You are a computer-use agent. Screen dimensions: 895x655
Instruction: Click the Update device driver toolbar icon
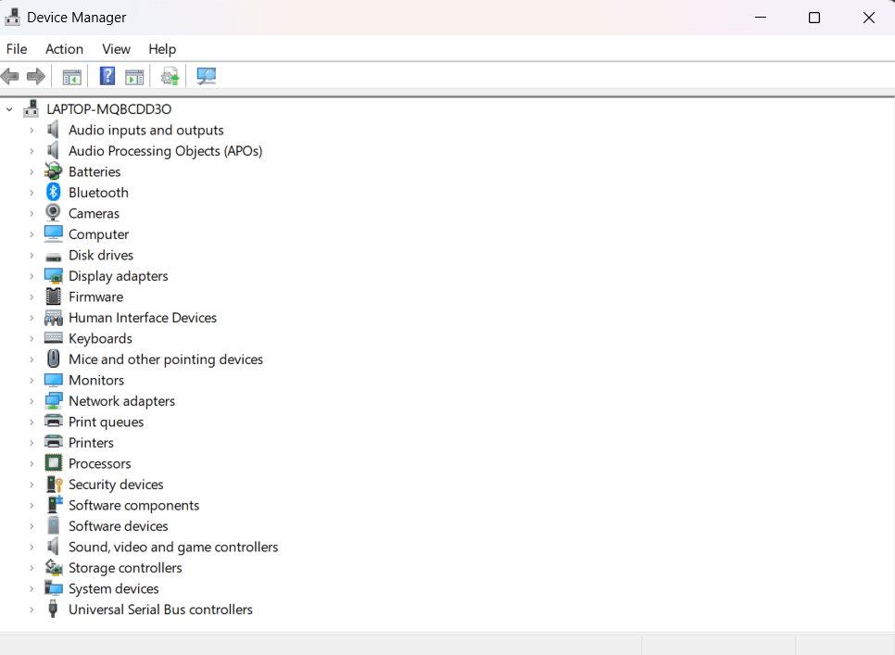[x=170, y=76]
